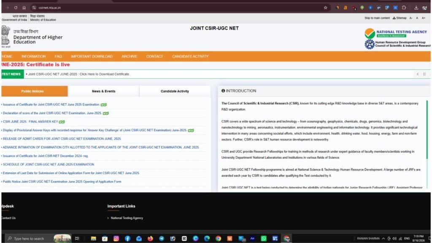Image resolution: width=432 pixels, height=243 pixels.
Task: Open Public Notice Opening of Application Form
Action: click(62, 181)
